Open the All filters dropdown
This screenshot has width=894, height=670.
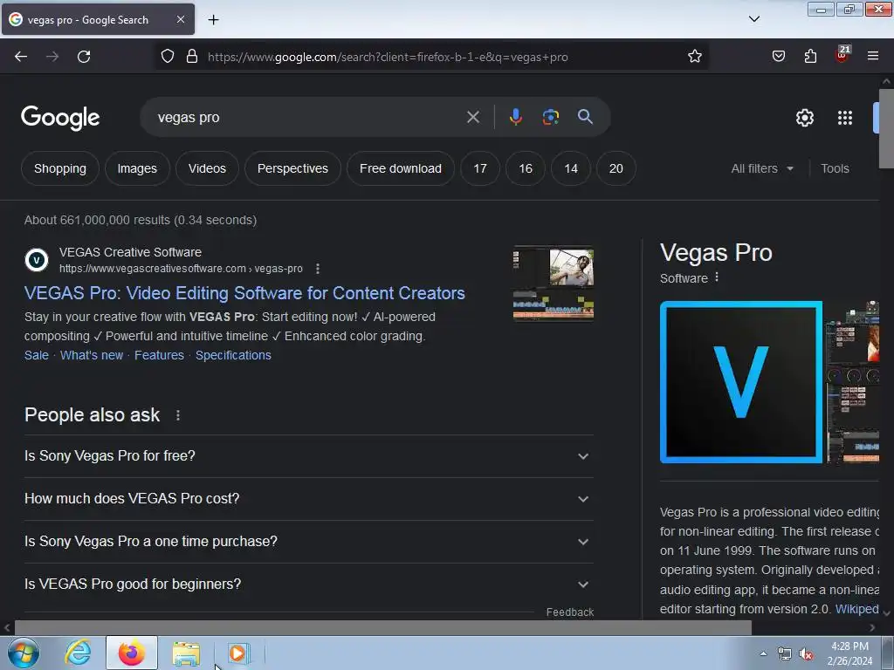pos(762,168)
